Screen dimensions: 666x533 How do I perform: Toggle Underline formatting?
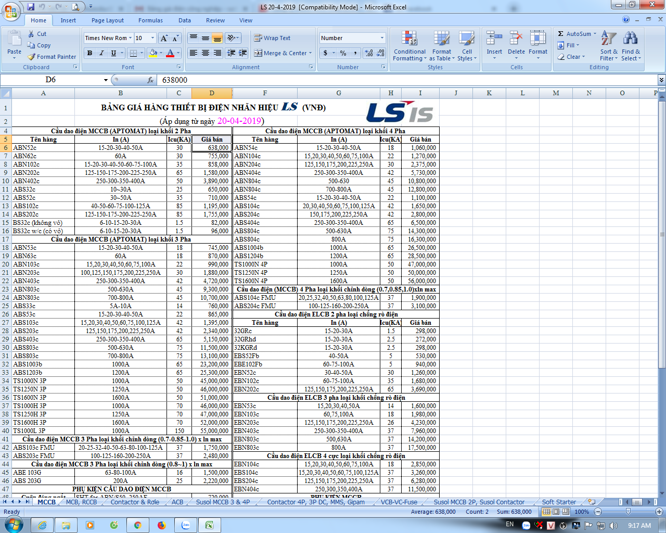point(113,53)
